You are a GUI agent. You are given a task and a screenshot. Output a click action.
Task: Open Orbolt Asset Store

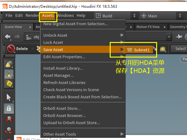pos(83,109)
